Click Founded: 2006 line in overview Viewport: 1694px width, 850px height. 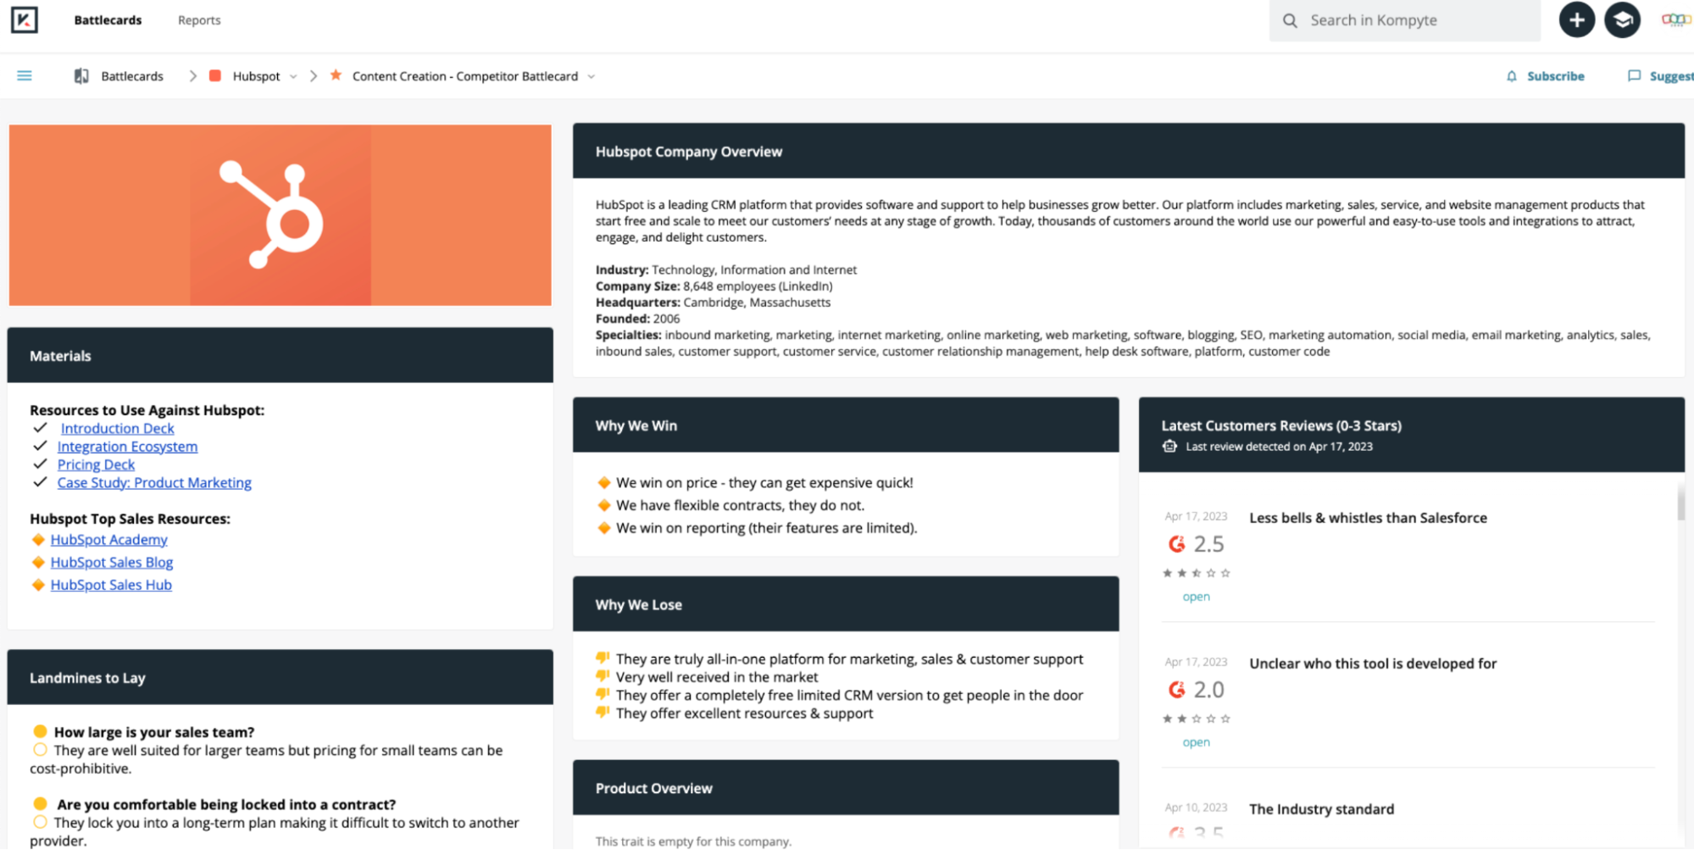[x=637, y=319]
